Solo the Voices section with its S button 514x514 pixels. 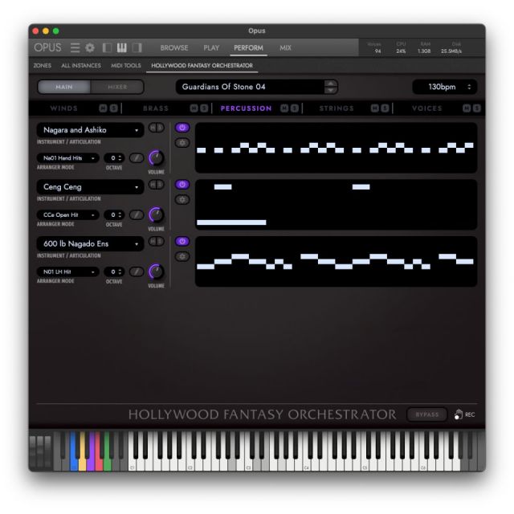click(x=476, y=108)
